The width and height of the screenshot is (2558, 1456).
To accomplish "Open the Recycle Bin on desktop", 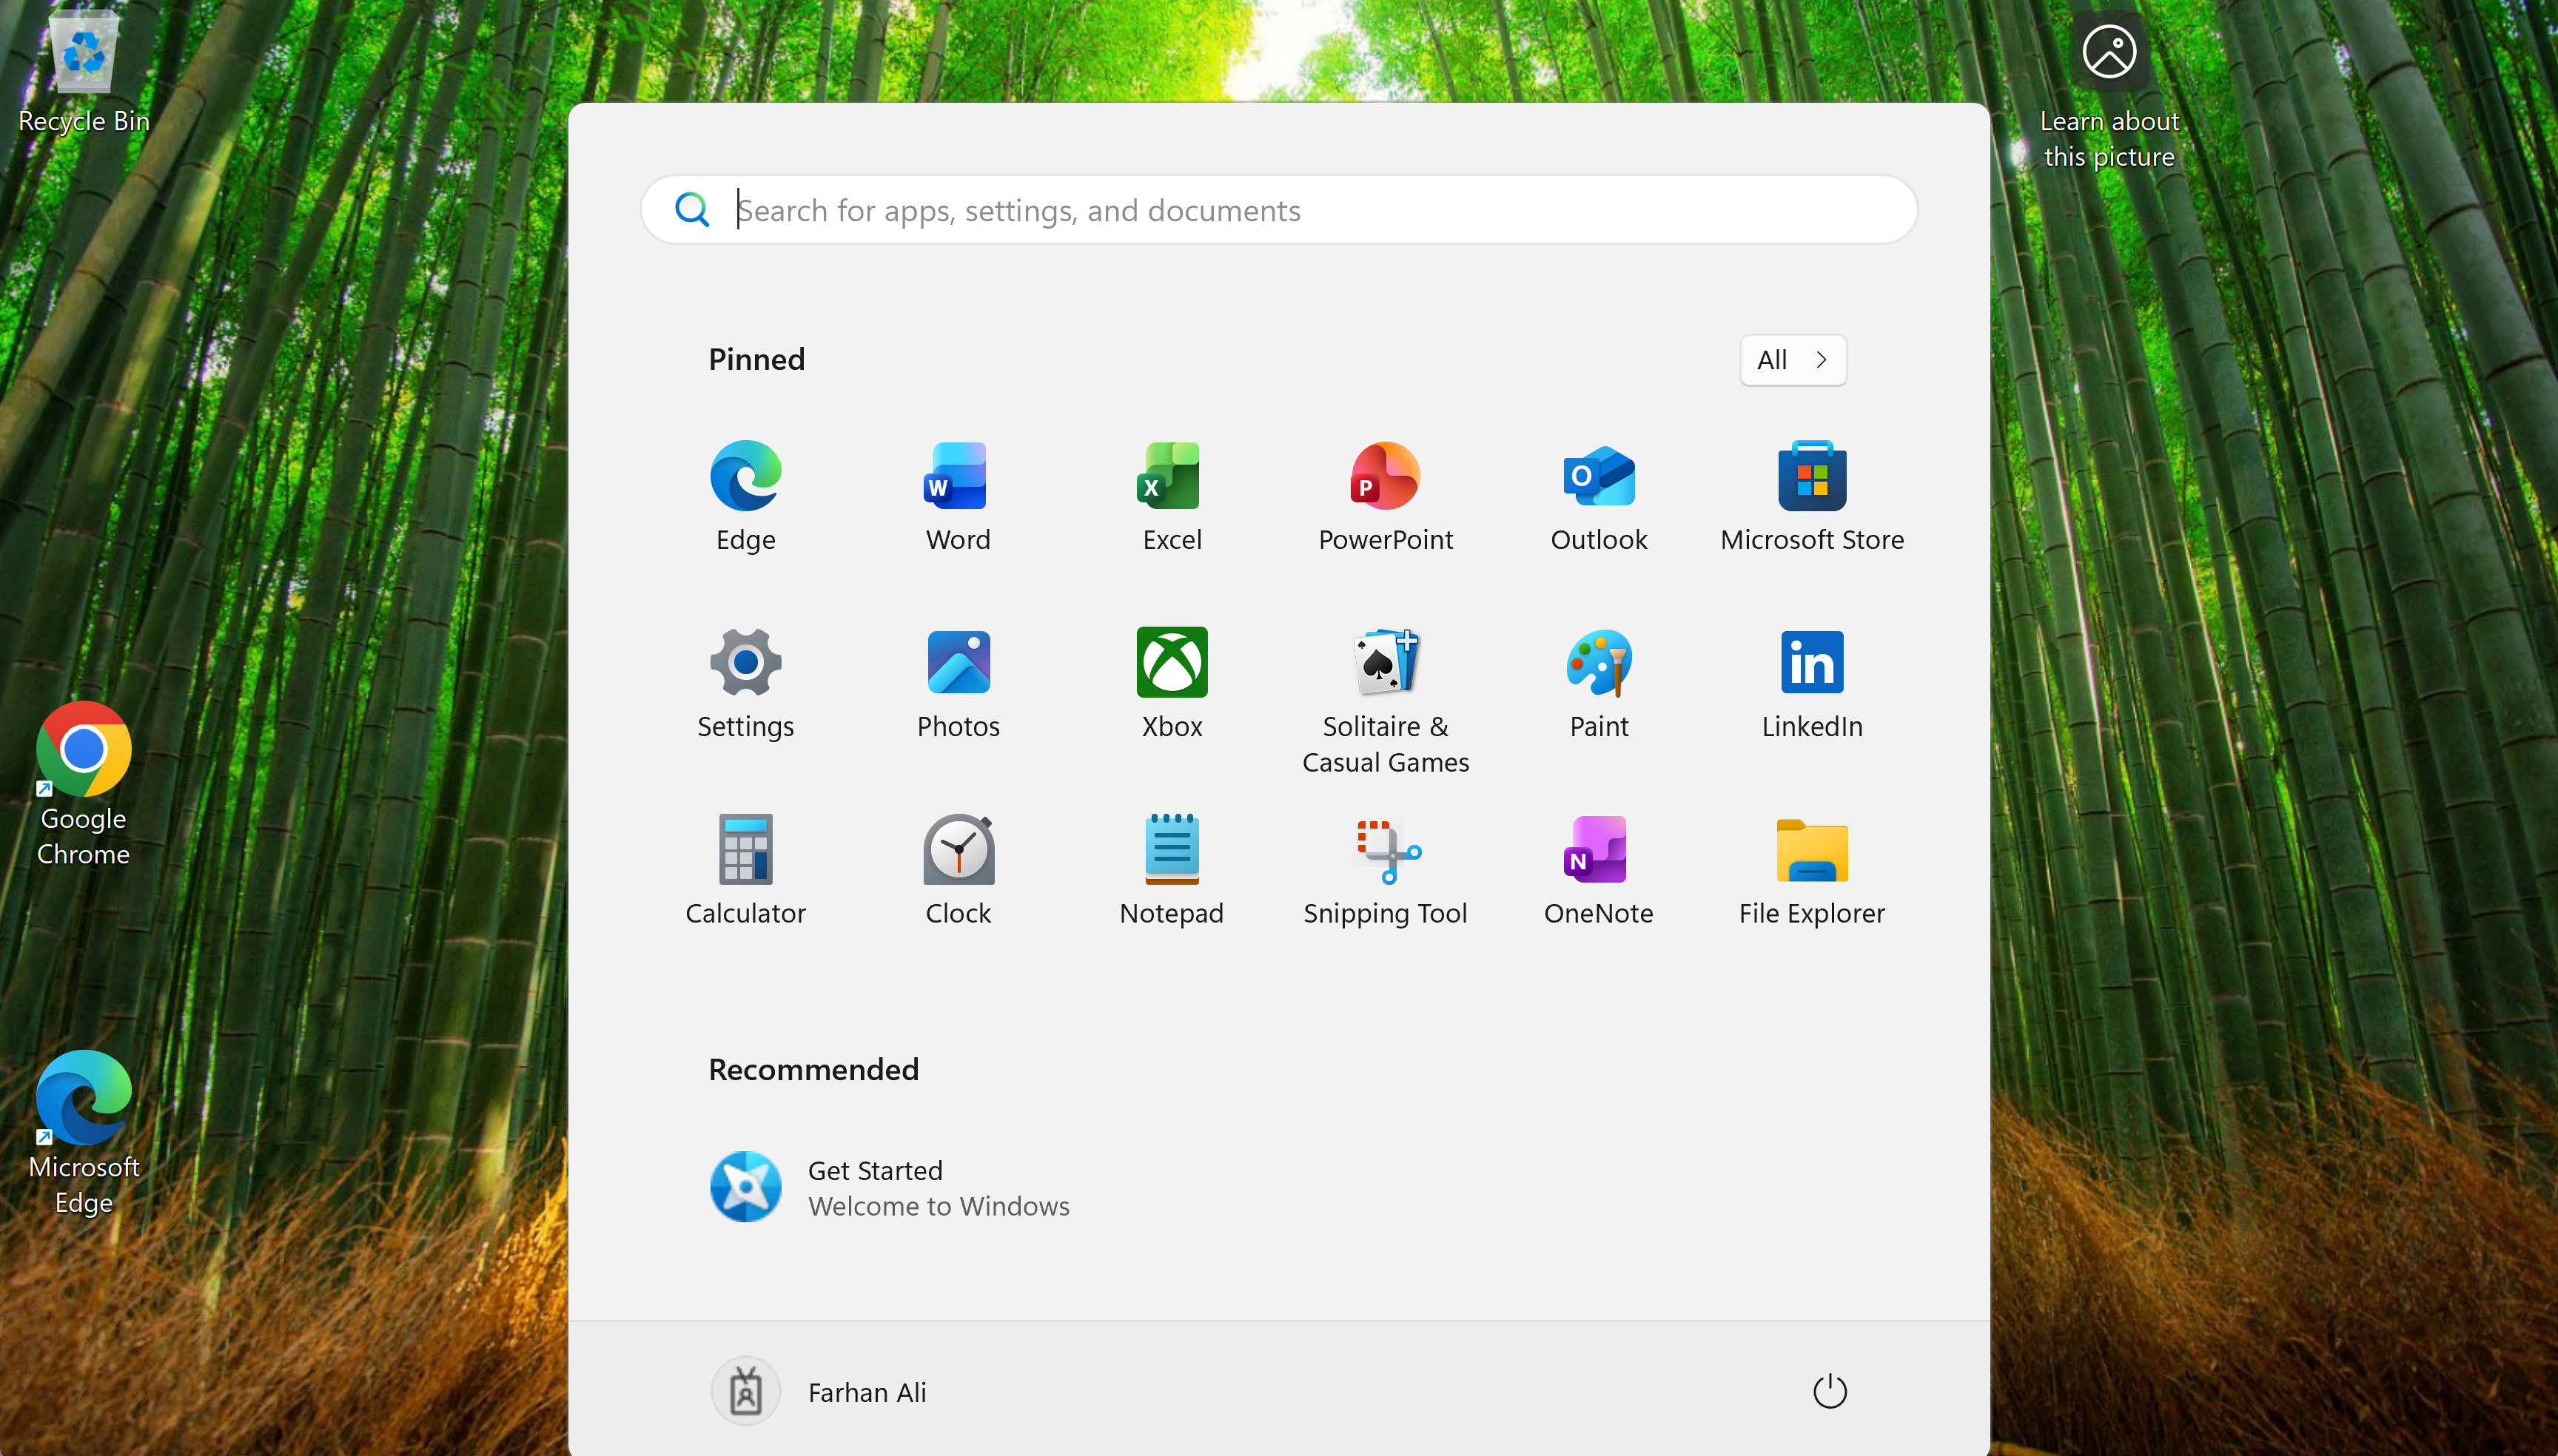I will click(83, 70).
